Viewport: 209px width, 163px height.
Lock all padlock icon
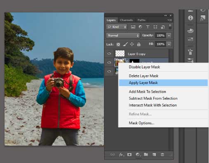tap(139, 44)
